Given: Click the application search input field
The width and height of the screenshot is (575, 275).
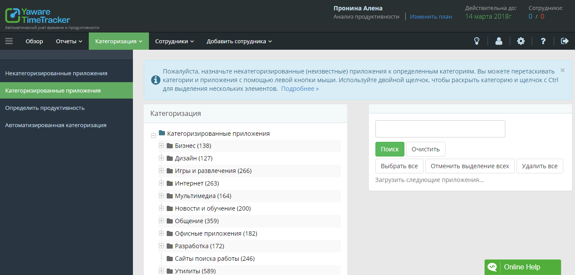Looking at the screenshot, I should 440,129.
